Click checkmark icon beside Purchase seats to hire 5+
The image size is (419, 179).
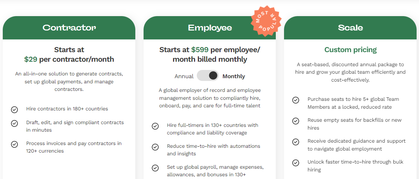click(296, 100)
